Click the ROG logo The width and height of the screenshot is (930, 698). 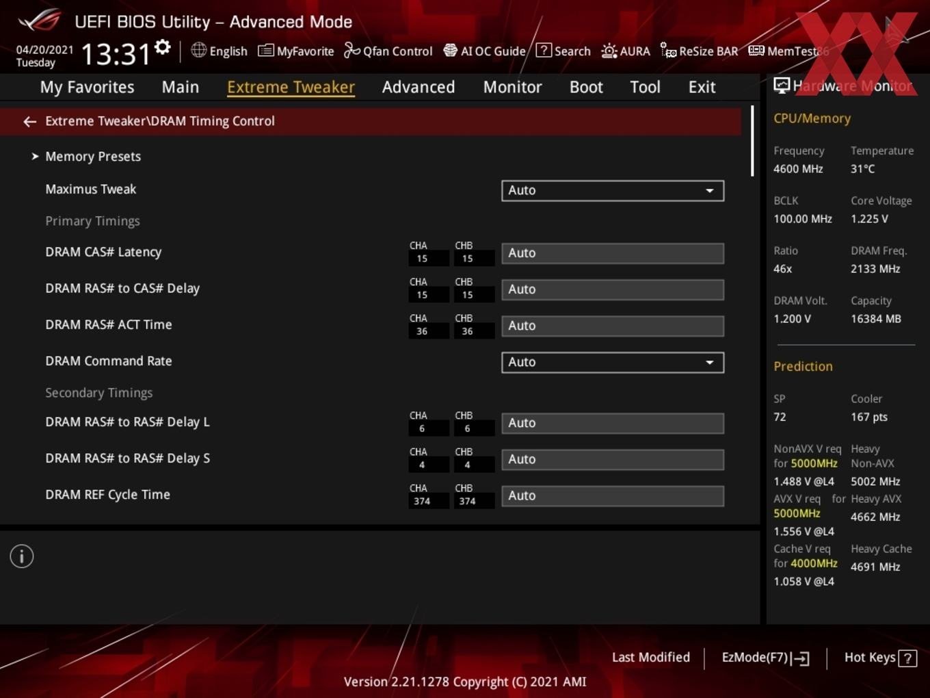click(x=39, y=20)
